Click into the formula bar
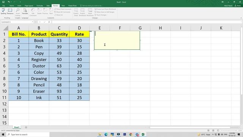 tap(146, 22)
